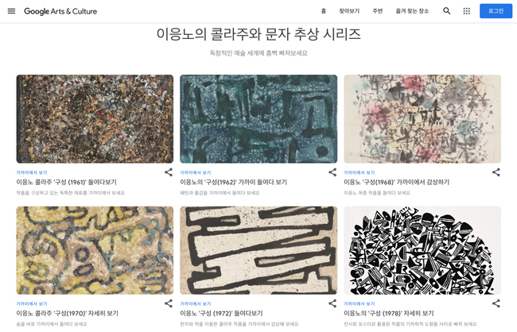Click the search magnifier icon
The height and width of the screenshot is (332, 517).
pyautogui.click(x=447, y=11)
